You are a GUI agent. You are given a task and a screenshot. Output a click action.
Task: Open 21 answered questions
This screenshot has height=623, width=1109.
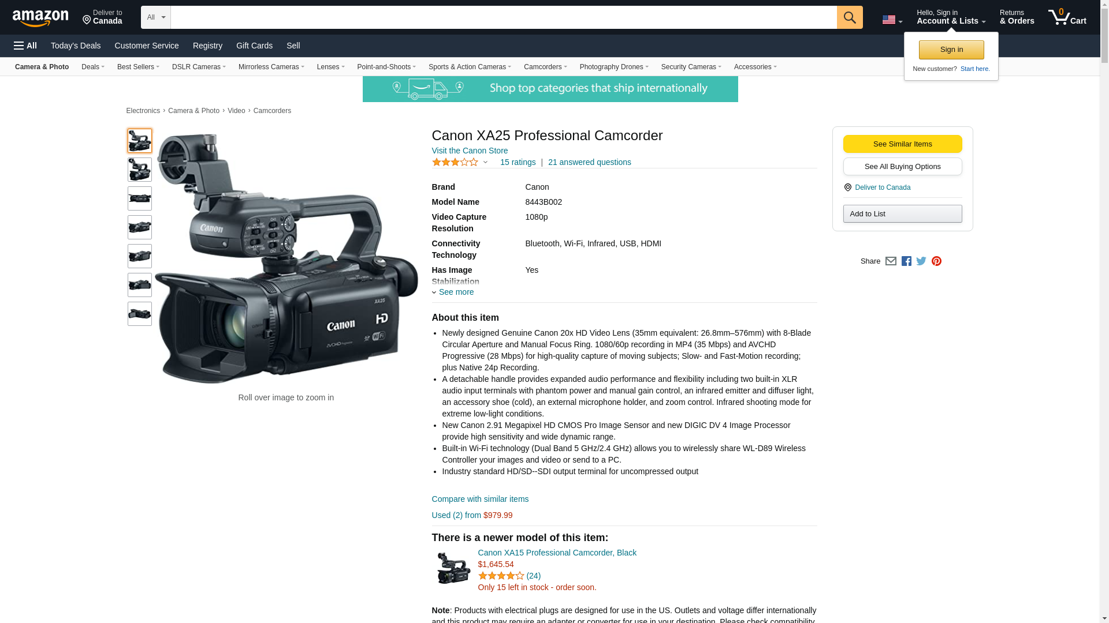pos(589,162)
